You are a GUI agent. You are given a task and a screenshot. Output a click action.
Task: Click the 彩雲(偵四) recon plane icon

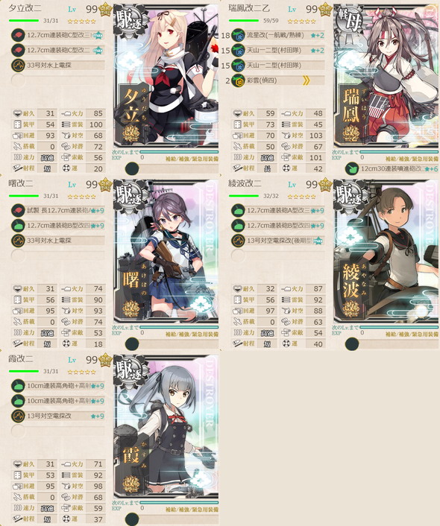238,80
